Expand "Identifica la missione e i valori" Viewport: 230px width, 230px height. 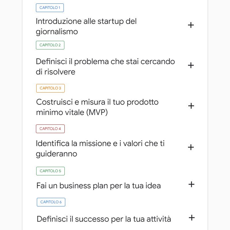(191, 147)
